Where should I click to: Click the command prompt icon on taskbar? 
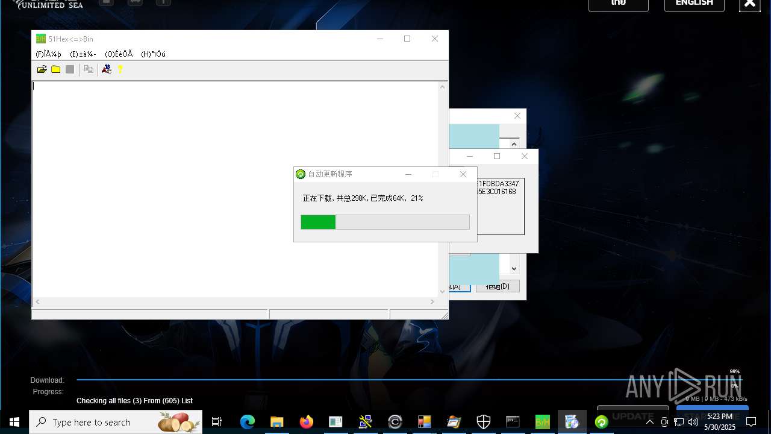[x=513, y=422]
